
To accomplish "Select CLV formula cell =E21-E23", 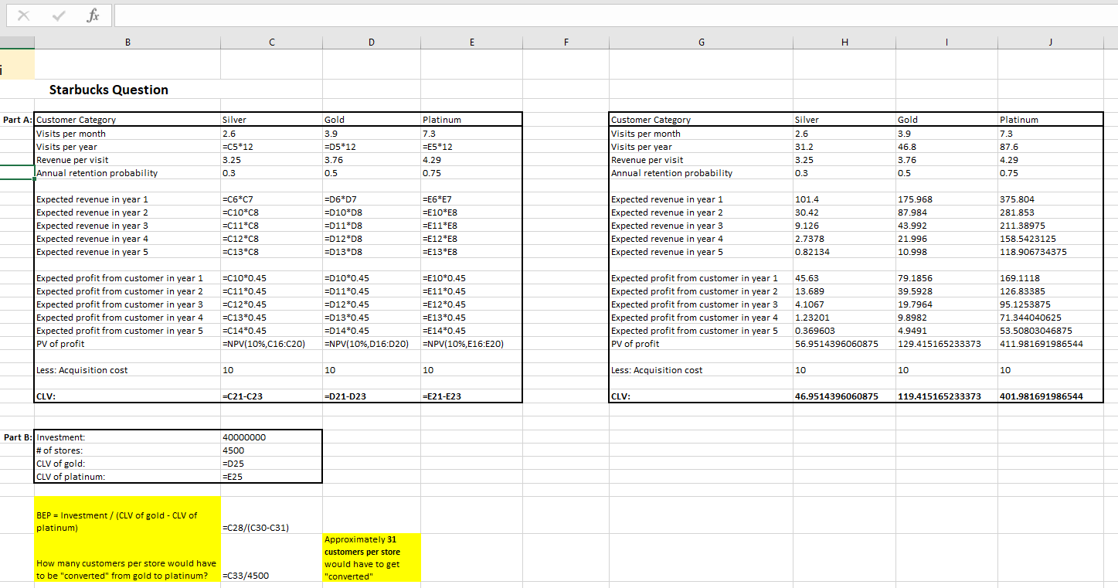I will pos(471,396).
